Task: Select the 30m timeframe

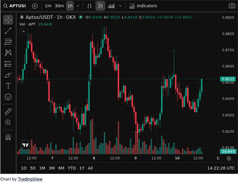Action: pyautogui.click(x=59, y=6)
